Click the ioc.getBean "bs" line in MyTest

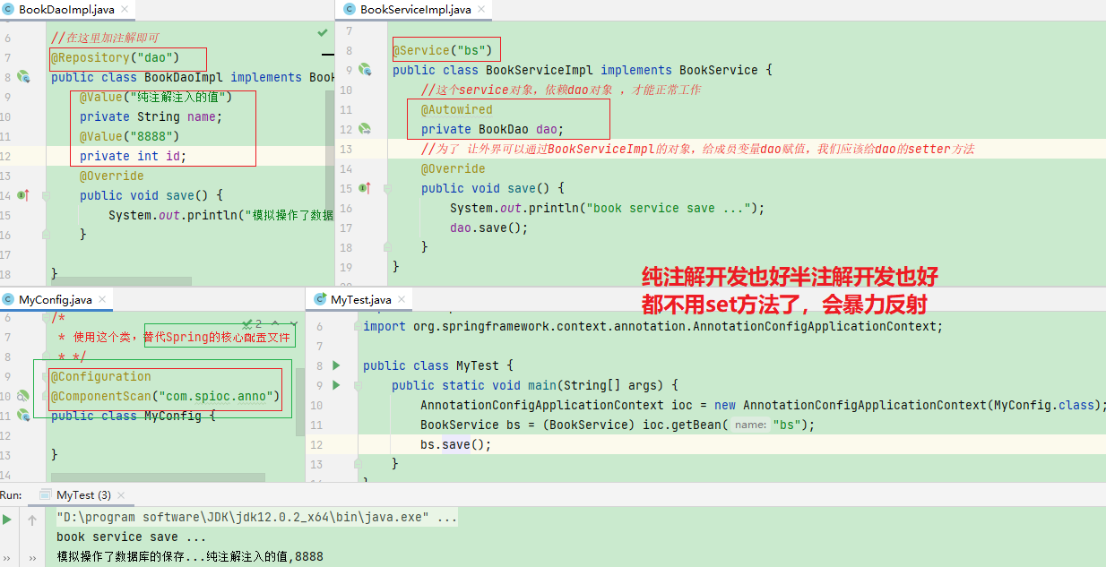point(618,425)
